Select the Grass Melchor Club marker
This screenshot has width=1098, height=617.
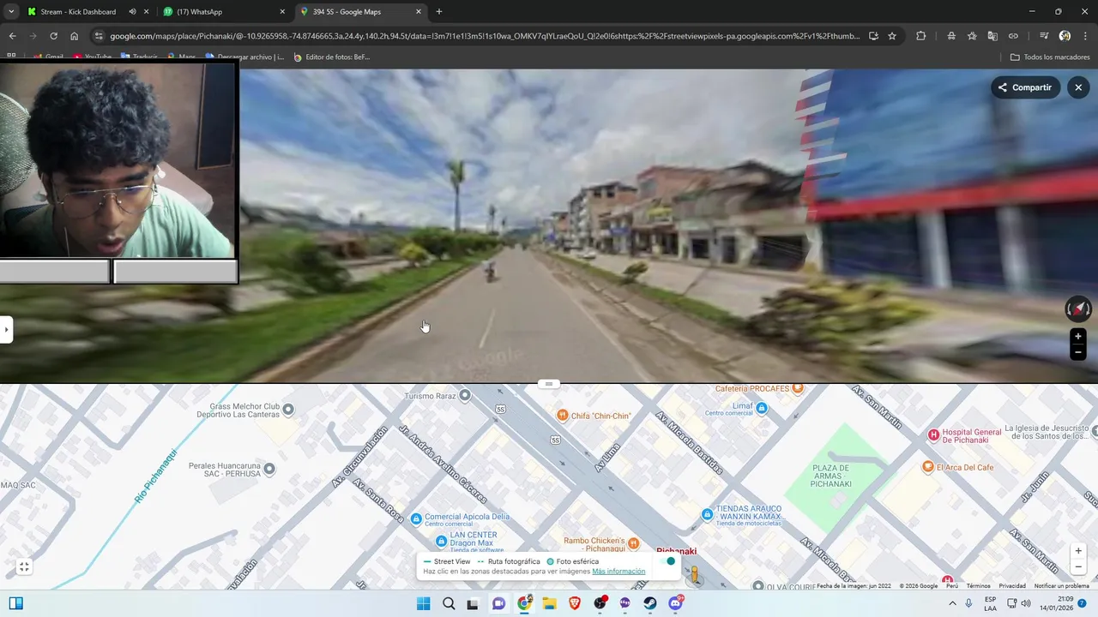click(x=288, y=410)
